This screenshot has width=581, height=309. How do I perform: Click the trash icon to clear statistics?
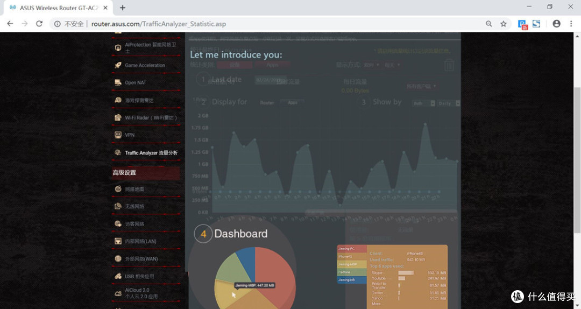click(449, 65)
